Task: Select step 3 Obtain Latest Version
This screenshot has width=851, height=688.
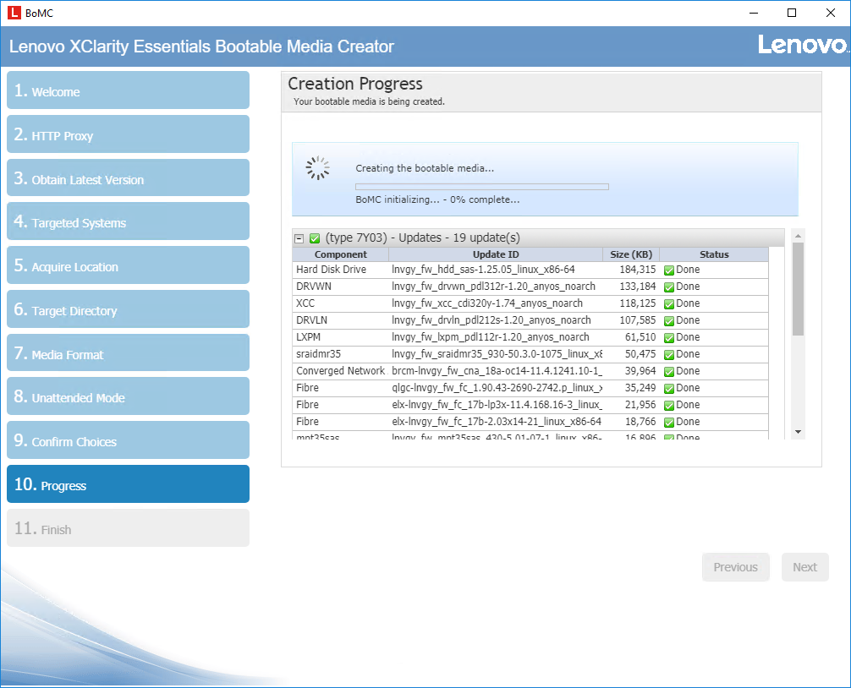Action: 128,177
